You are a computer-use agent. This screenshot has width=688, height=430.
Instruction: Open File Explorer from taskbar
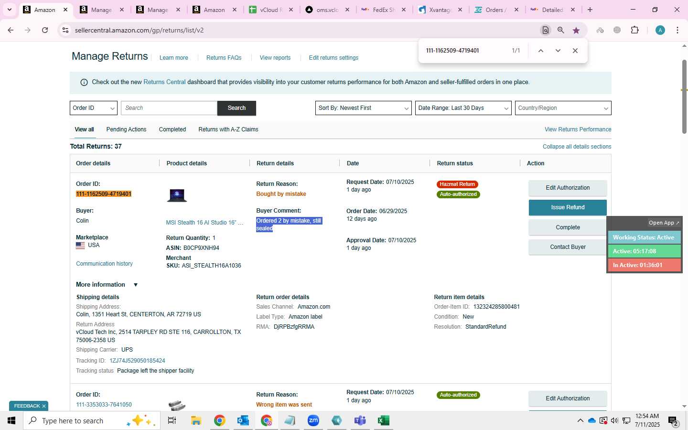point(196,420)
